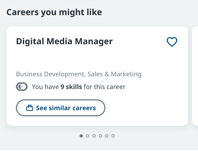Screen dimensions: 198x151
Task: Save Digital Media Manager with heart icon
Action: 172,42
